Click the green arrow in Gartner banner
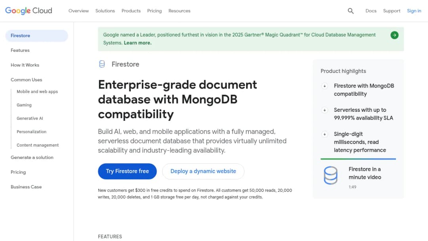Viewport: 428px width, 241px height. tap(394, 35)
